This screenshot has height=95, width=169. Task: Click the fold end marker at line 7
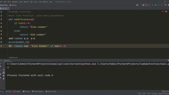8,35
